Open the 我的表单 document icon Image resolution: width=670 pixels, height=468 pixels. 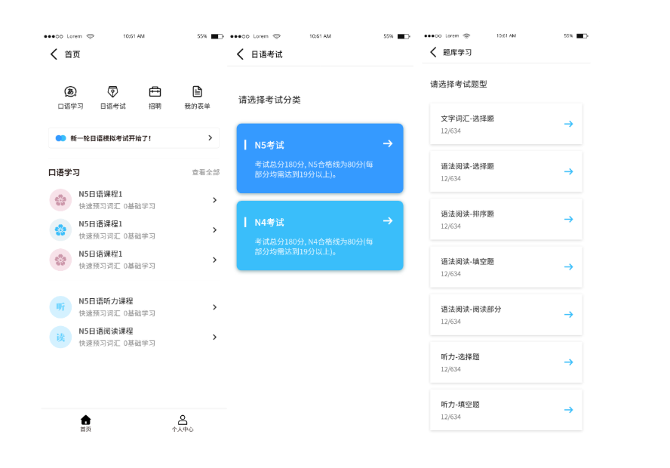pos(197,92)
